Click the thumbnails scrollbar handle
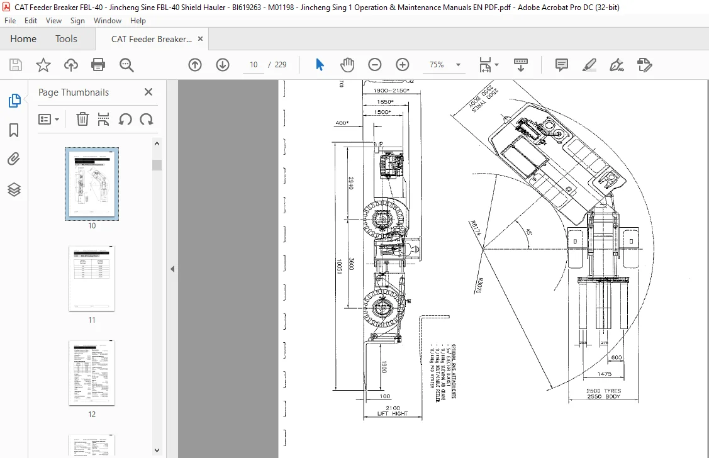Viewport: 709px width, 458px height. click(157, 165)
